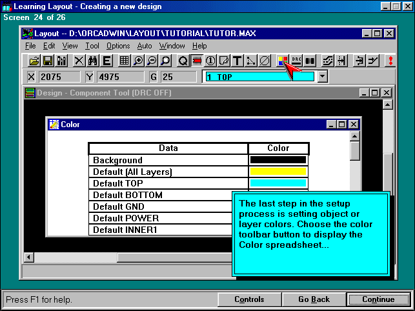Select the Text tool T icon
Screen dimensions: 415x311
point(238,61)
